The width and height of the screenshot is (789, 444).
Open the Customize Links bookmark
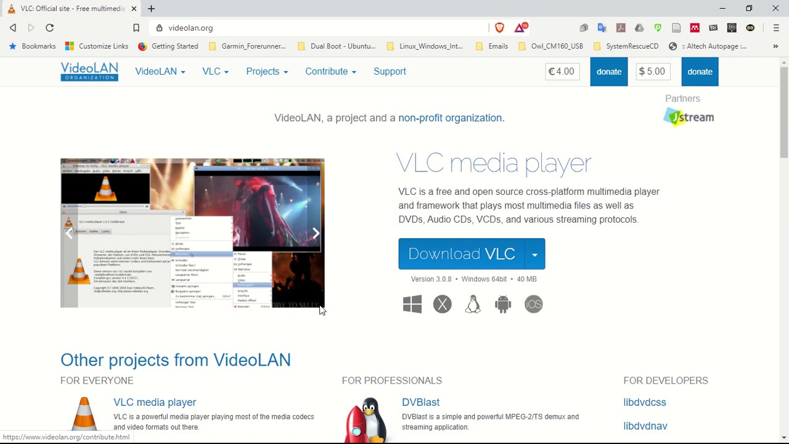pos(97,46)
